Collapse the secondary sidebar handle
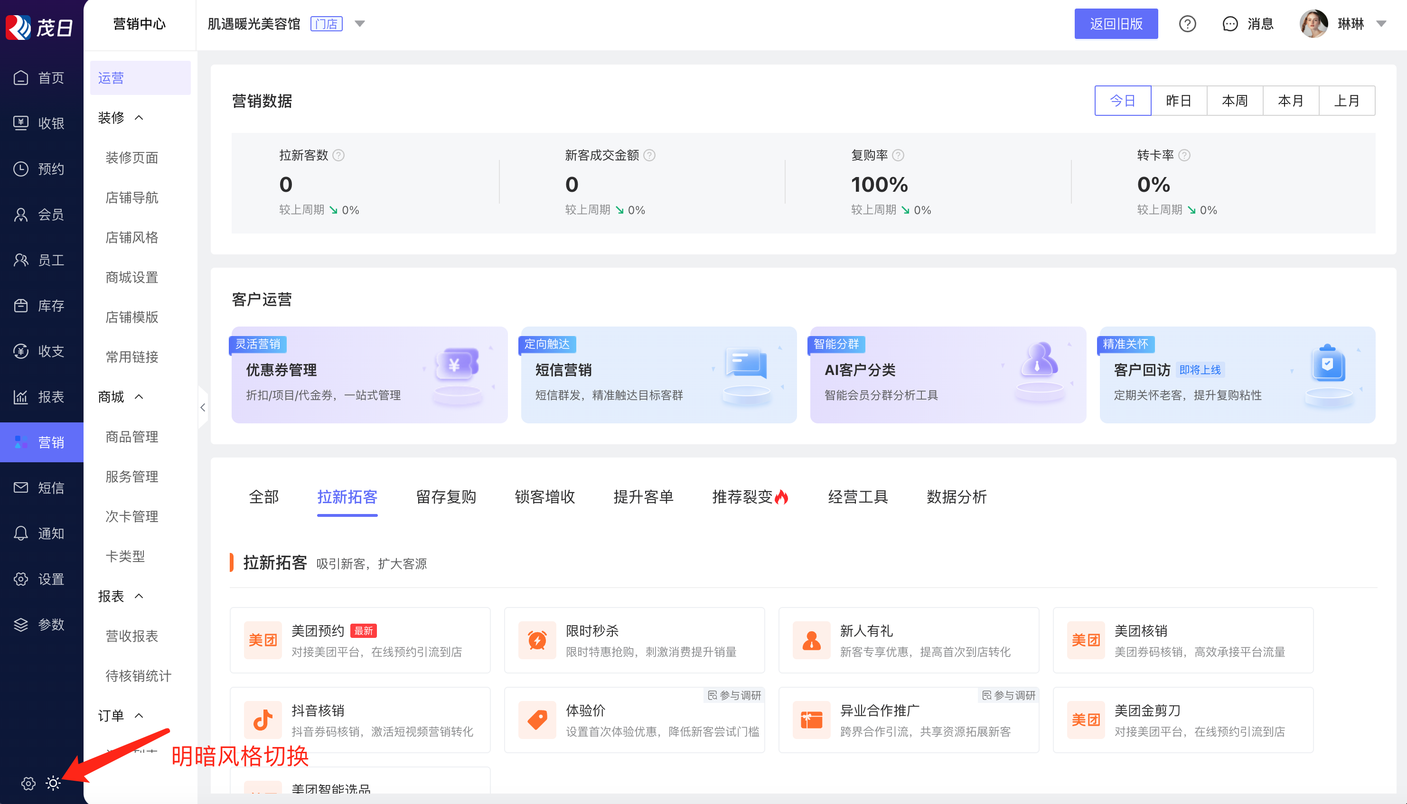Image resolution: width=1407 pixels, height=804 pixels. click(203, 407)
